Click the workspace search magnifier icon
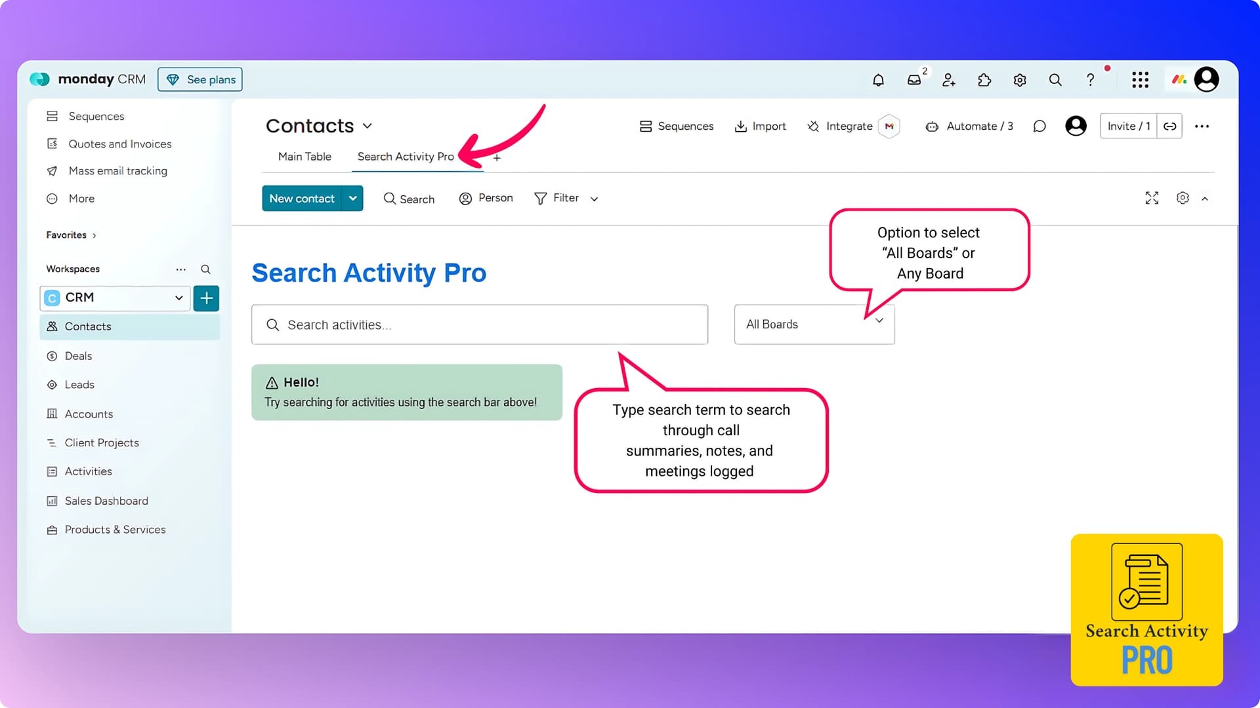The image size is (1260, 708). pyautogui.click(x=205, y=269)
